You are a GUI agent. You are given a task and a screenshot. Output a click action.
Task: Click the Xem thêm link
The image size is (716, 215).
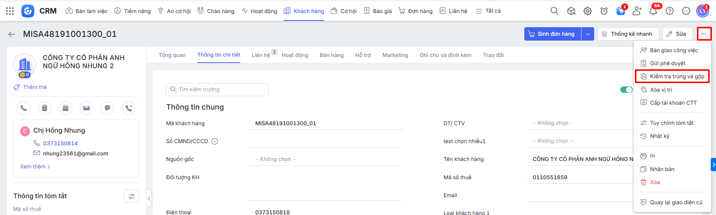point(35,167)
